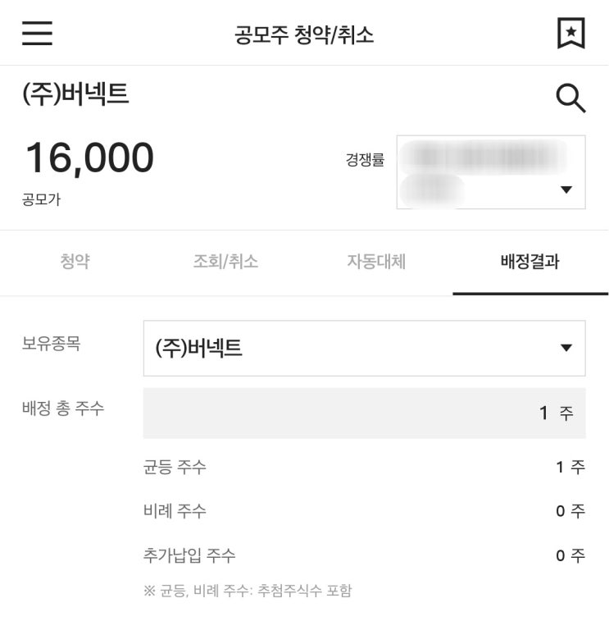The width and height of the screenshot is (609, 621).
Task: Click the 배정 총 주수 value field
Action: pyautogui.click(x=364, y=413)
